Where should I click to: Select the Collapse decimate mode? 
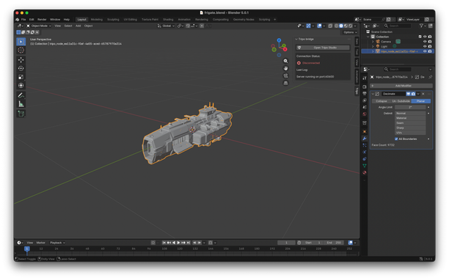tap(381, 101)
